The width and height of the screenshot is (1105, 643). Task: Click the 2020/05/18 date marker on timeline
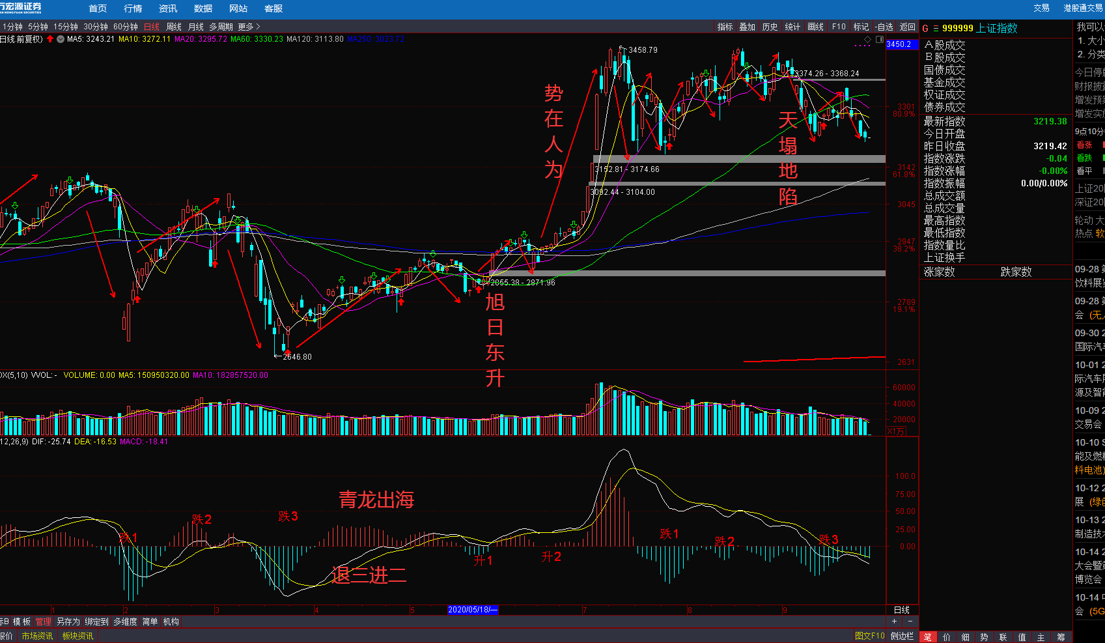(x=473, y=610)
